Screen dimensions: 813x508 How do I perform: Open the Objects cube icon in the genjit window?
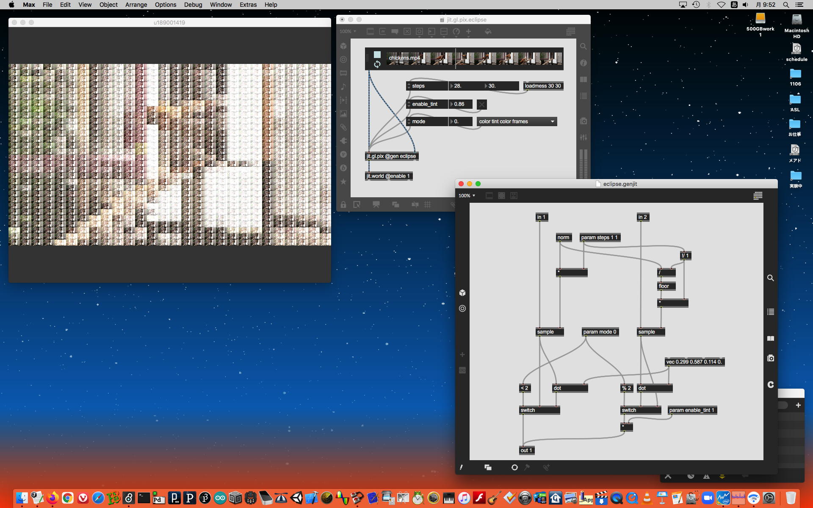462,293
